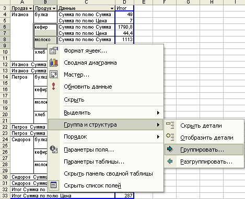
Task: Click the Сидоров cell in row 24
Action: [22, 140]
